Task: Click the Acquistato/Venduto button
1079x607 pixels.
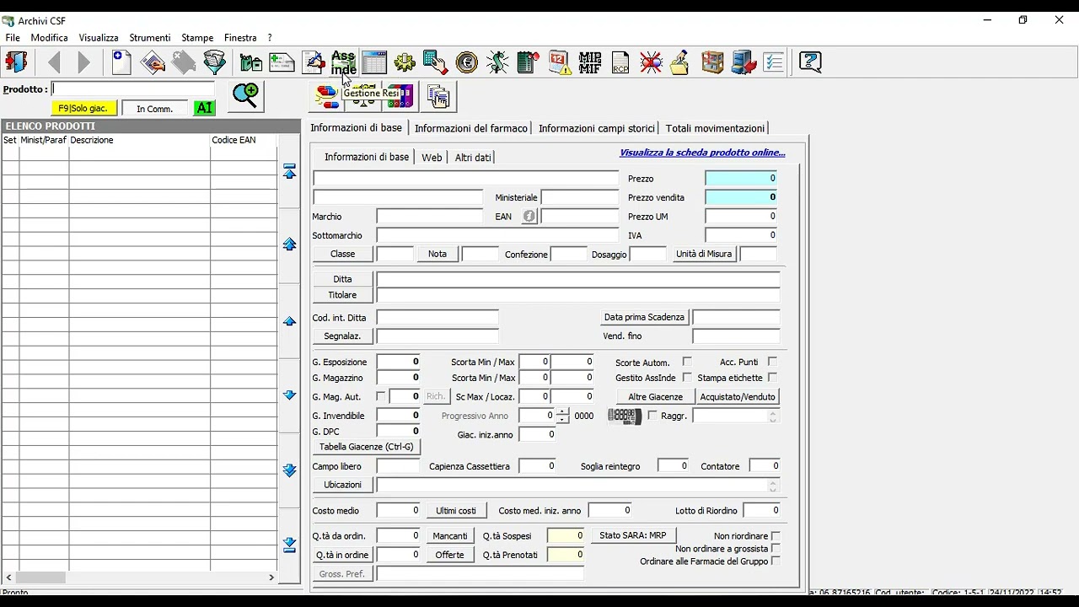Action: pyautogui.click(x=738, y=396)
